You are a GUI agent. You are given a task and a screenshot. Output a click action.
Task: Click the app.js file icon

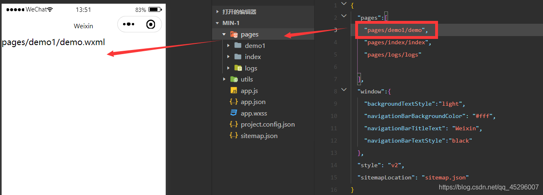point(234,91)
